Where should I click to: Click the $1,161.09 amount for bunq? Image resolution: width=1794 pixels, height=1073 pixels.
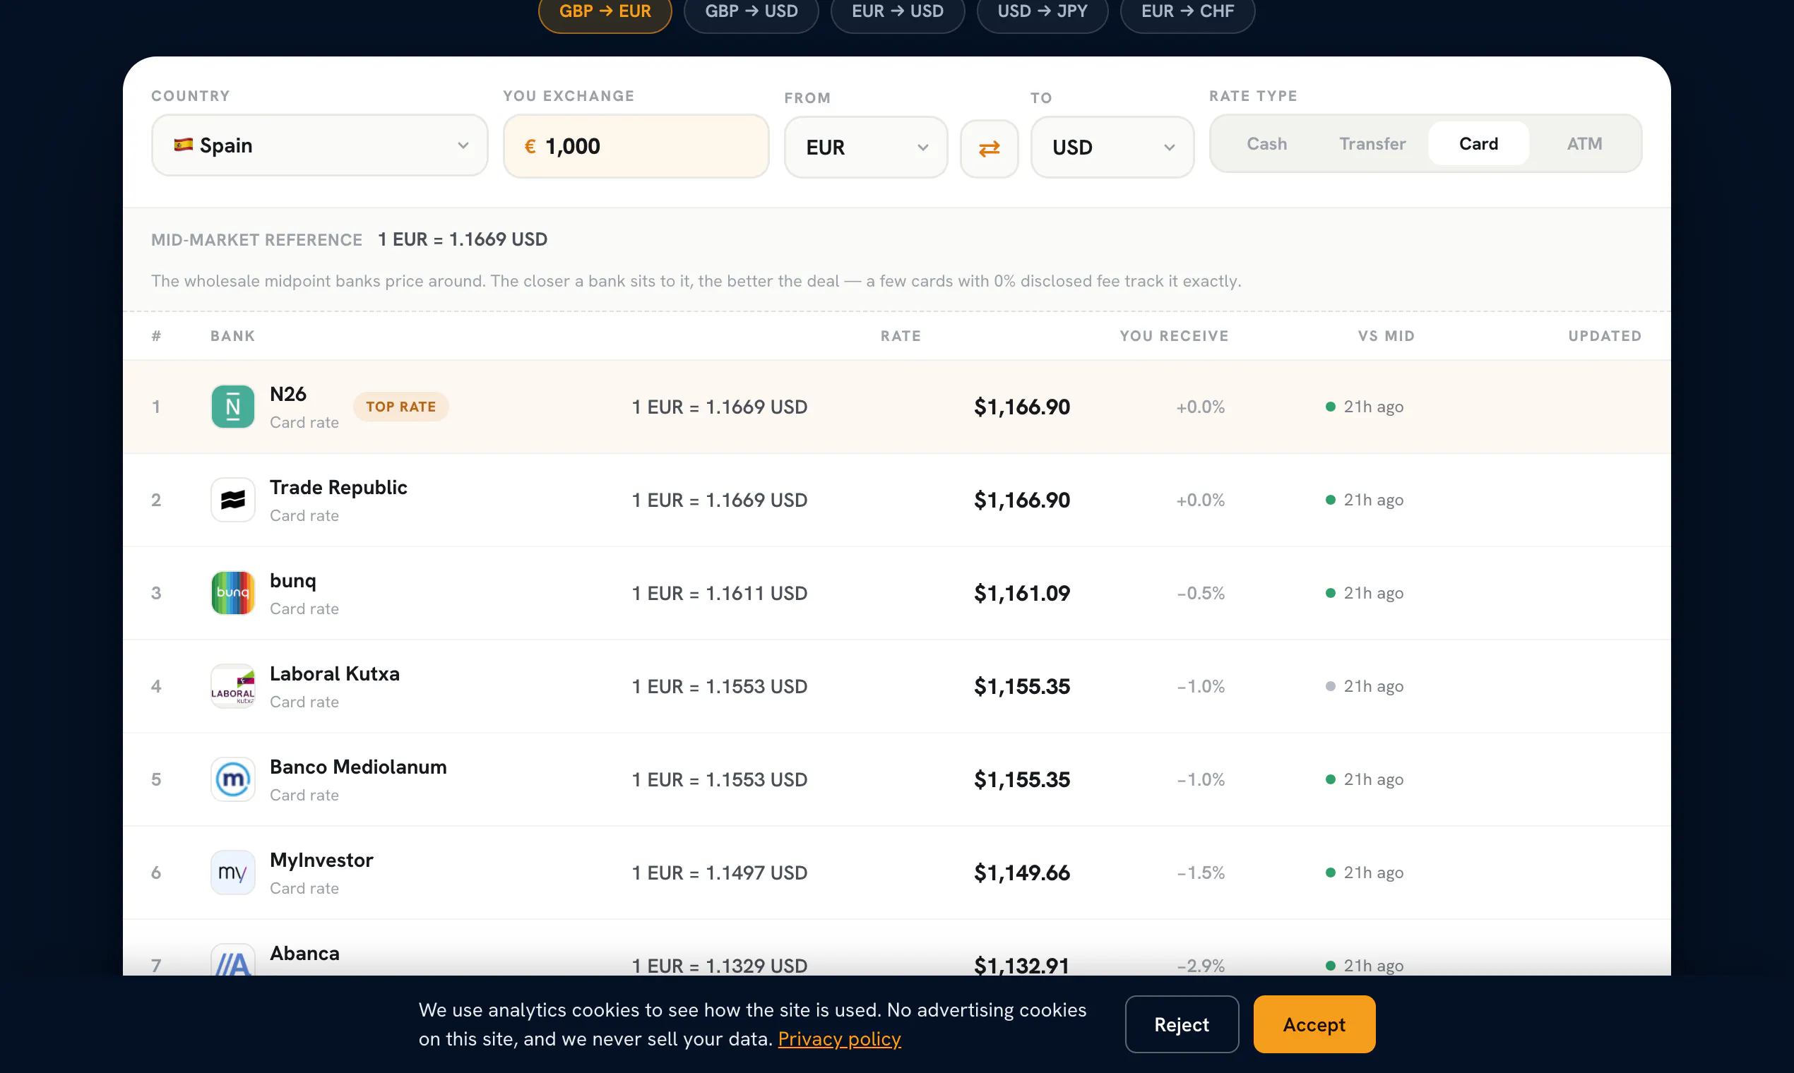(1021, 593)
